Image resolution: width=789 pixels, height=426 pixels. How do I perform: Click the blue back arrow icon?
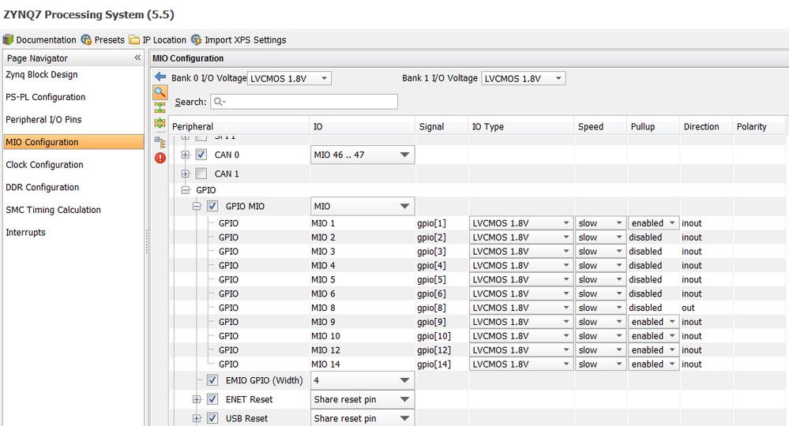point(160,77)
